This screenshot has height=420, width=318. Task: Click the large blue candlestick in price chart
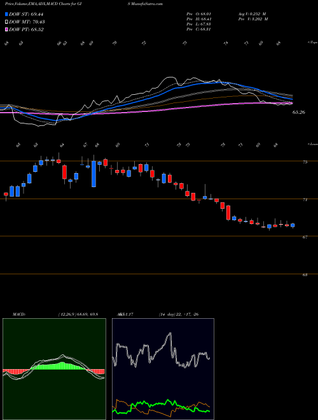[93, 174]
